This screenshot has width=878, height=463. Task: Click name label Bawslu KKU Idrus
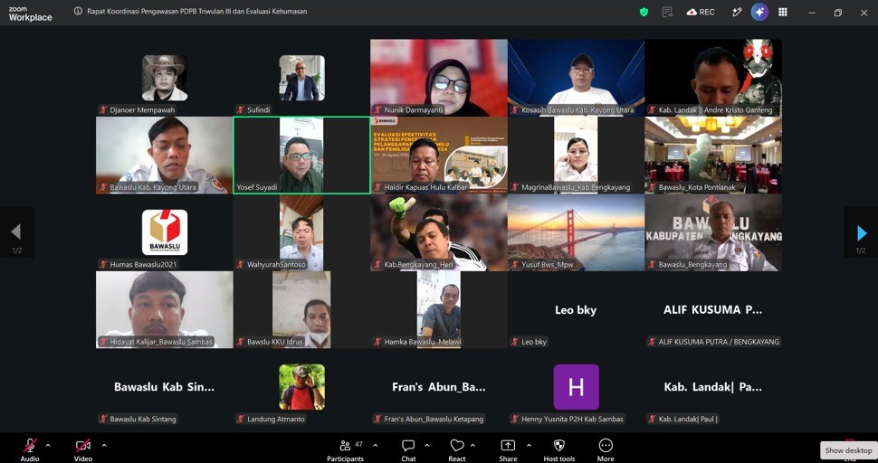(276, 342)
